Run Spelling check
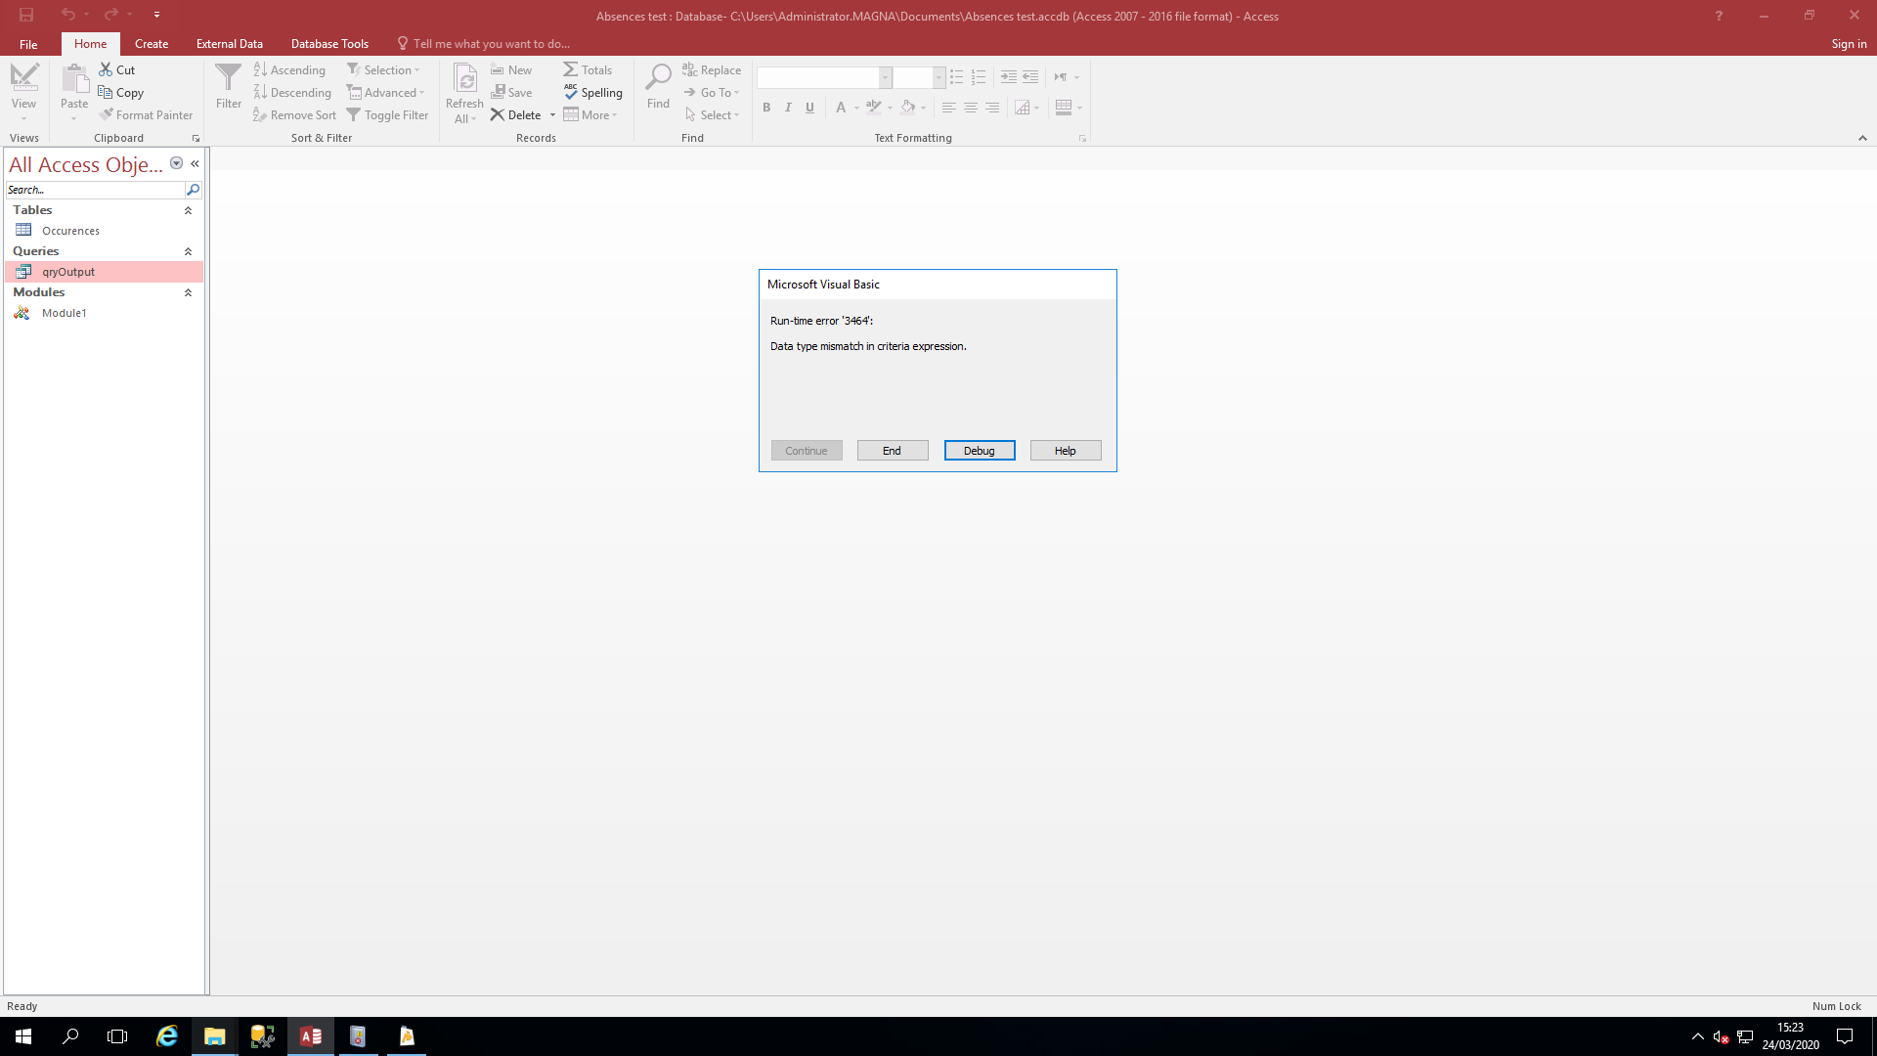This screenshot has width=1877, height=1056. pos(593,93)
